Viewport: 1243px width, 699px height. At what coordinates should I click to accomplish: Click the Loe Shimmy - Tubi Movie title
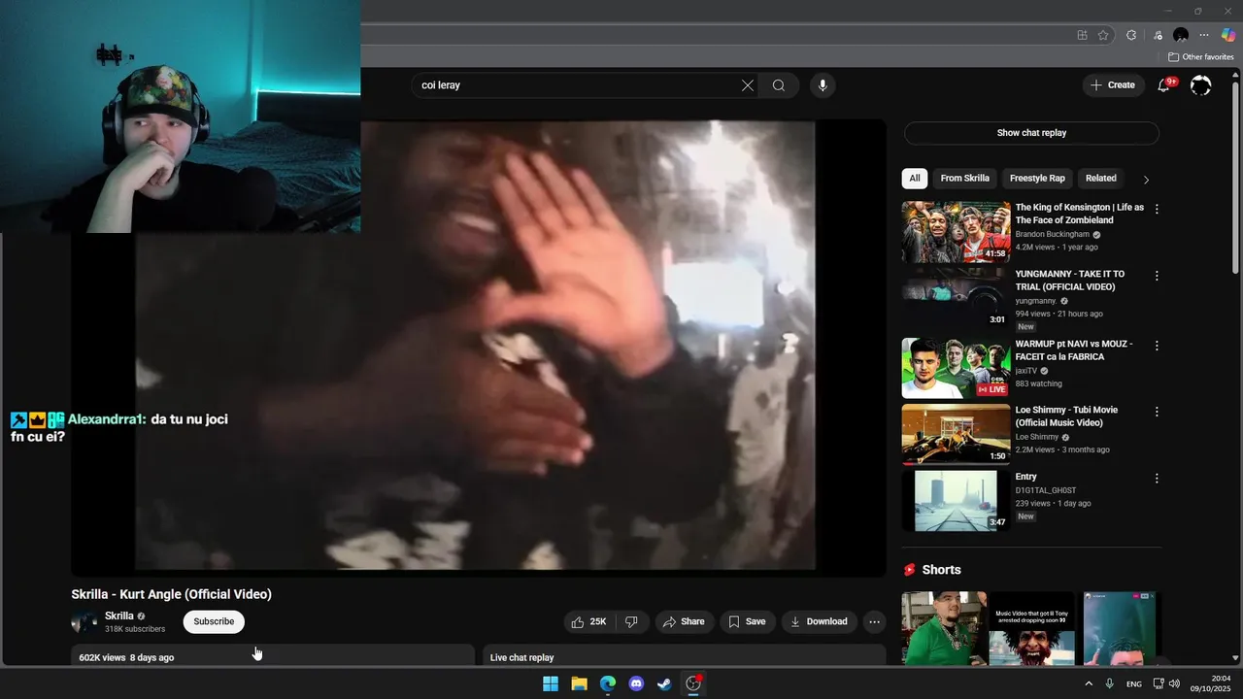click(1066, 416)
